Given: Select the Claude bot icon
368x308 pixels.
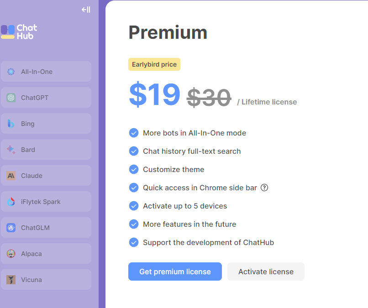Looking at the screenshot, I should [11, 176].
